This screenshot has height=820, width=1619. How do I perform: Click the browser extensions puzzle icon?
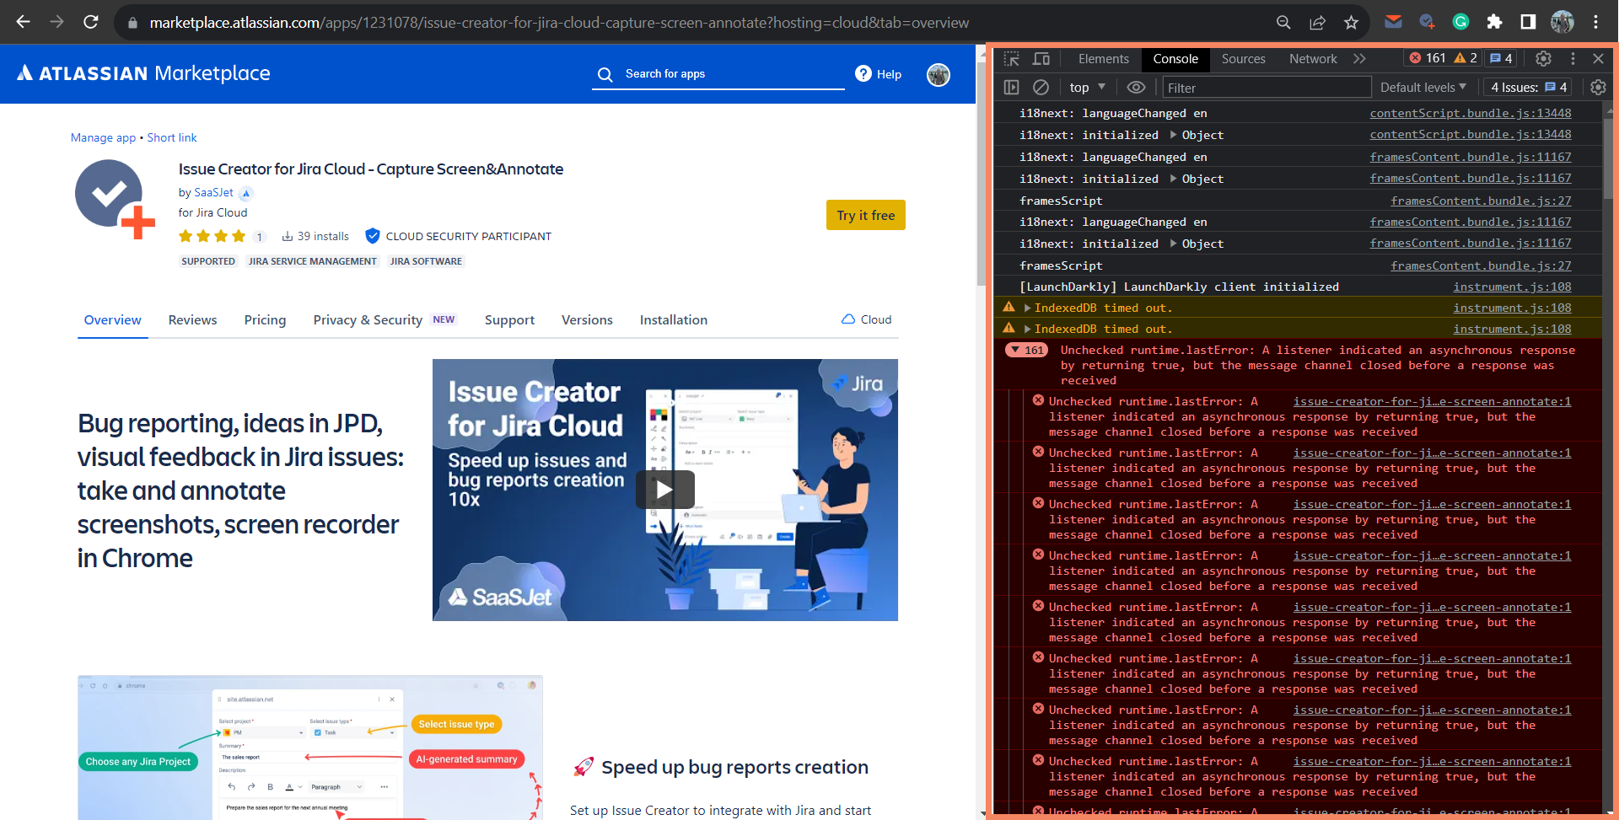click(1495, 22)
